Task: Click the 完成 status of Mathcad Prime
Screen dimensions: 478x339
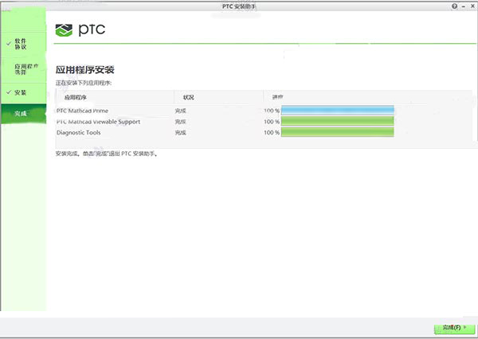Action: click(181, 111)
